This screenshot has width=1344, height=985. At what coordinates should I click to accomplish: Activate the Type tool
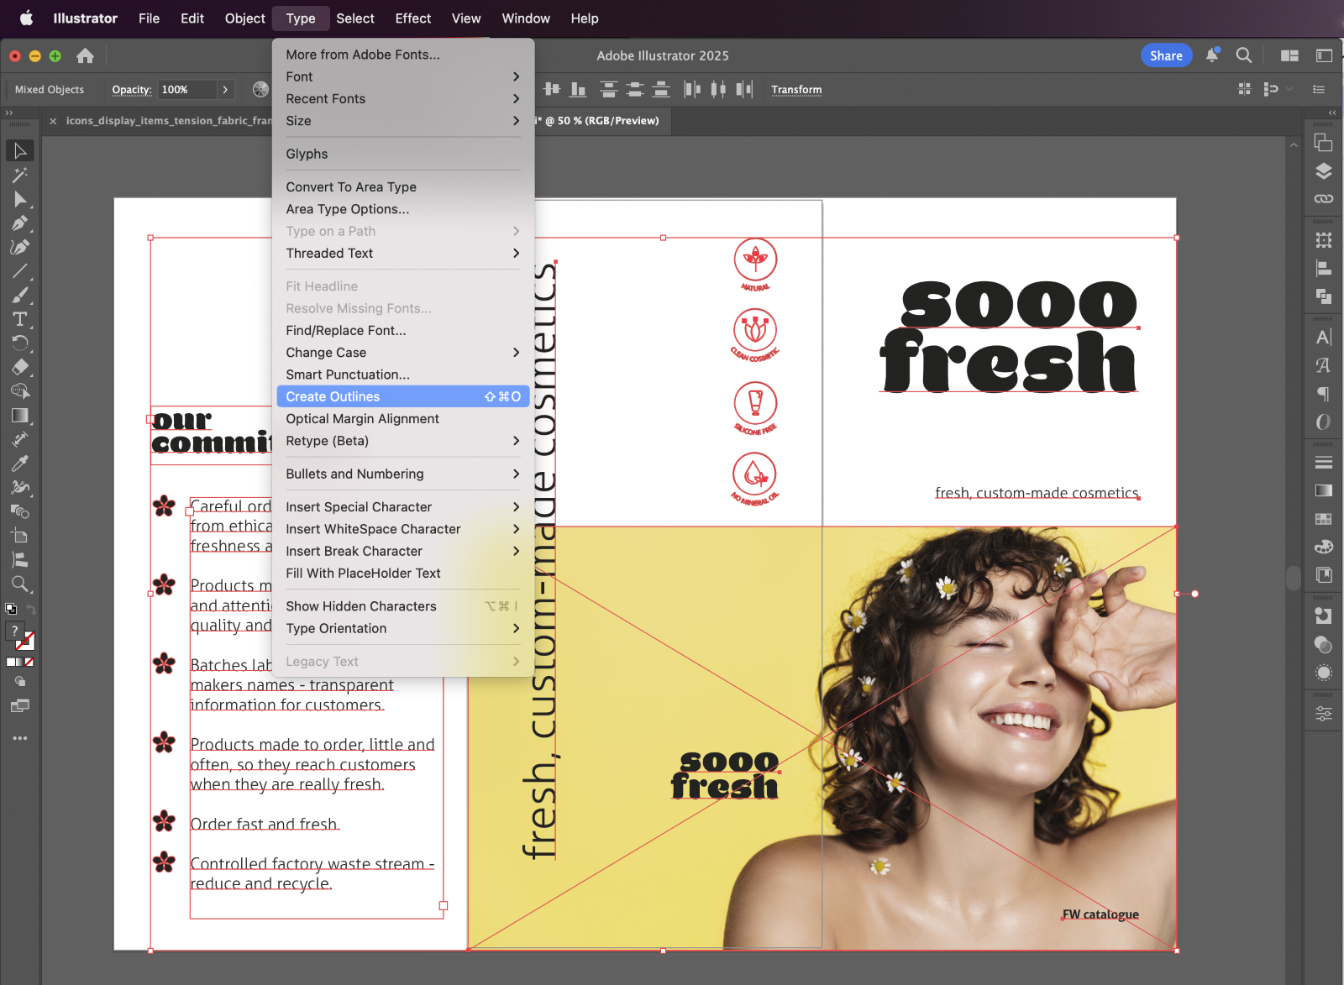[x=19, y=319]
